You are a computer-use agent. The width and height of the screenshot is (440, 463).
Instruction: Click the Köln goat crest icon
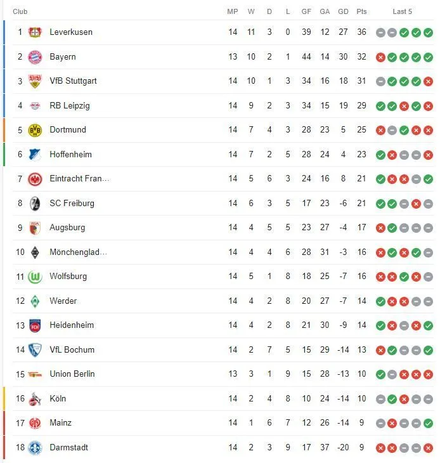click(35, 399)
